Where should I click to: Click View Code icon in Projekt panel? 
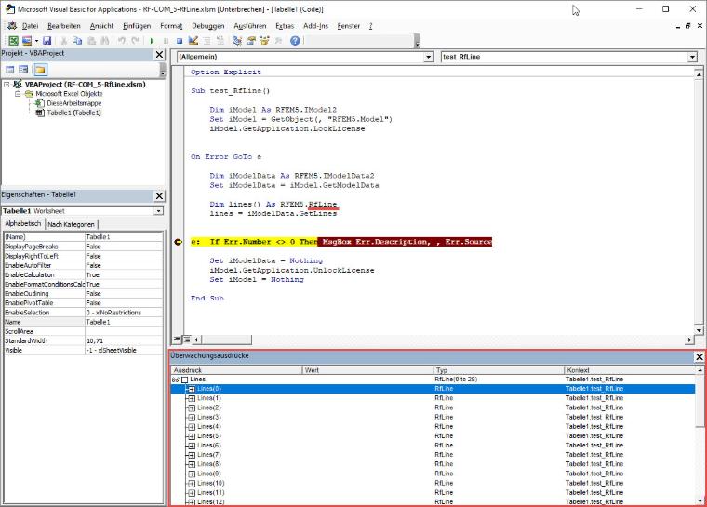point(10,70)
